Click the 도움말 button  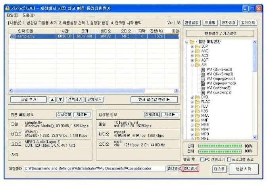(210, 23)
